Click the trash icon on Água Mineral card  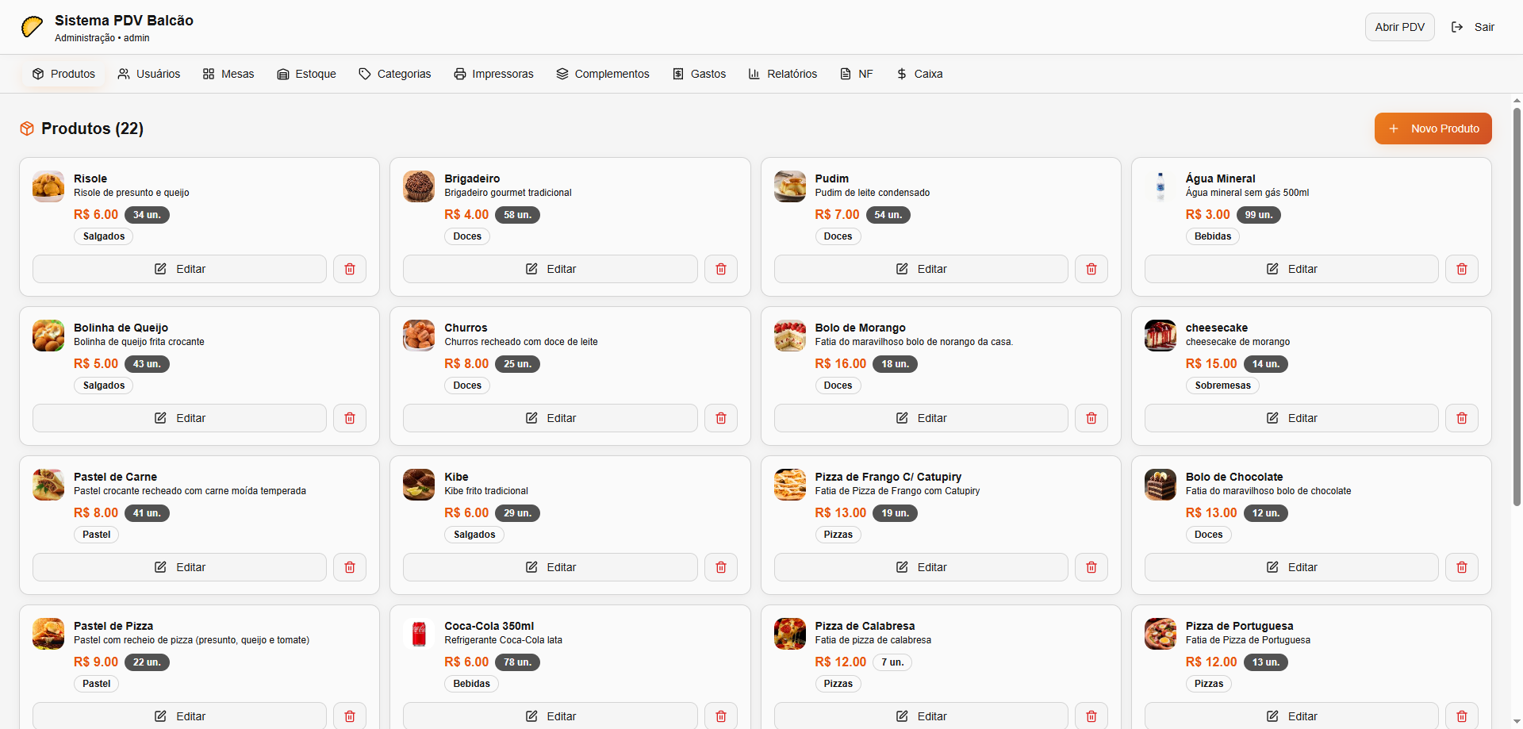[1461, 269]
